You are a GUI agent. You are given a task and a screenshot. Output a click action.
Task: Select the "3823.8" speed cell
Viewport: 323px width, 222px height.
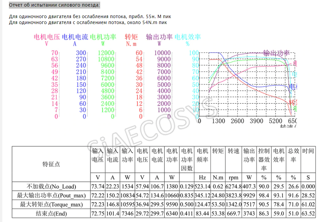233,195
